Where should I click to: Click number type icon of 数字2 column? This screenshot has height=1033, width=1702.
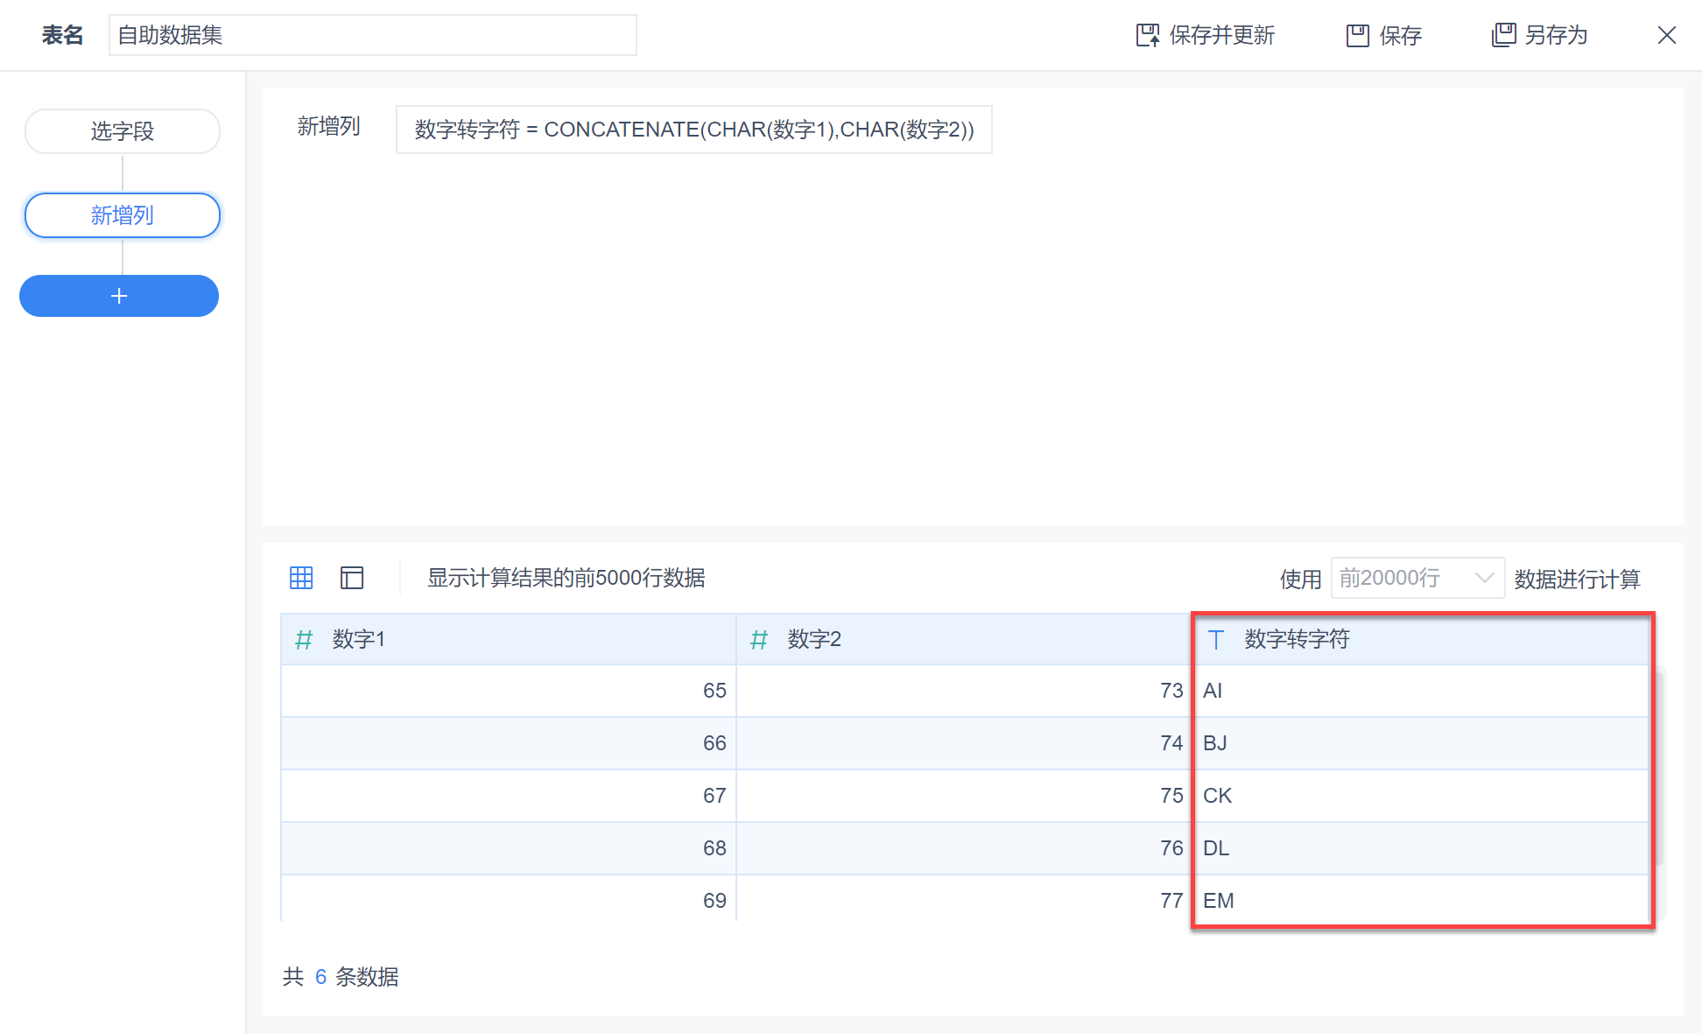[x=759, y=640]
